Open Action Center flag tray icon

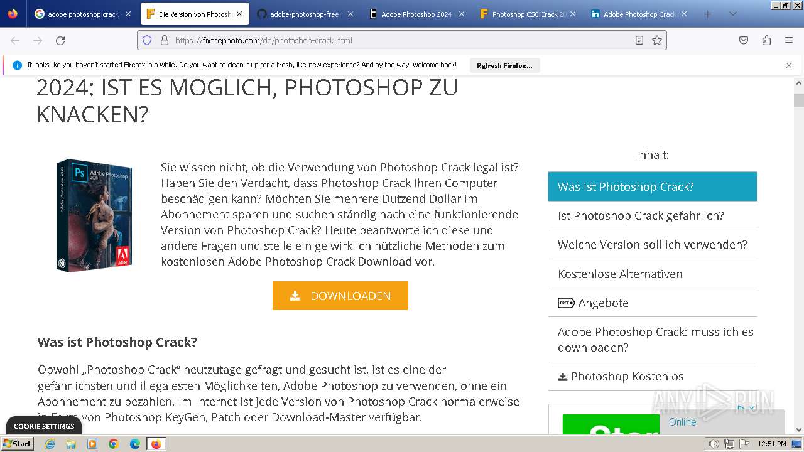point(744,444)
